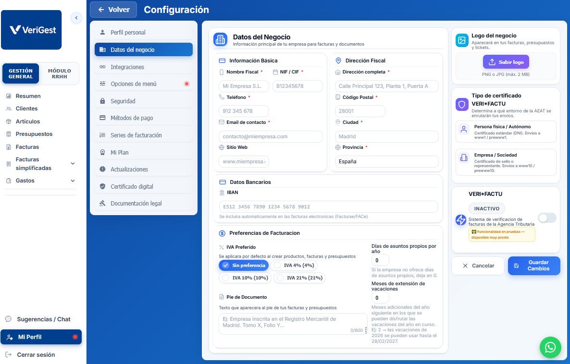The image size is (570, 364).
Task: Switch to the MÓDULO RRHH tab
Action: click(59, 74)
